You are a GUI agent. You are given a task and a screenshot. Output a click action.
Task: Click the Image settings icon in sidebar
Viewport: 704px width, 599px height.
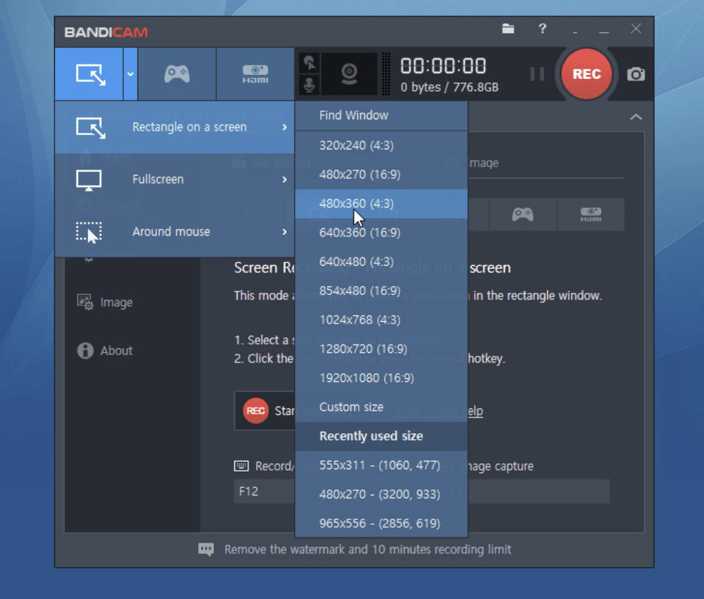point(86,302)
